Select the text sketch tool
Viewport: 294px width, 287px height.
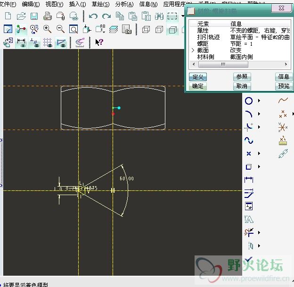coord(249,219)
